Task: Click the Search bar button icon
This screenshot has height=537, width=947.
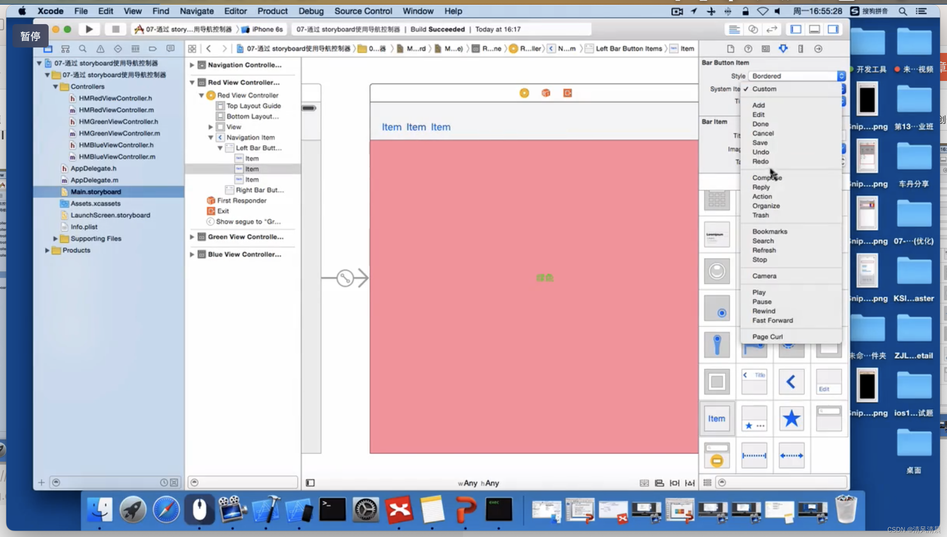Action: click(x=763, y=240)
